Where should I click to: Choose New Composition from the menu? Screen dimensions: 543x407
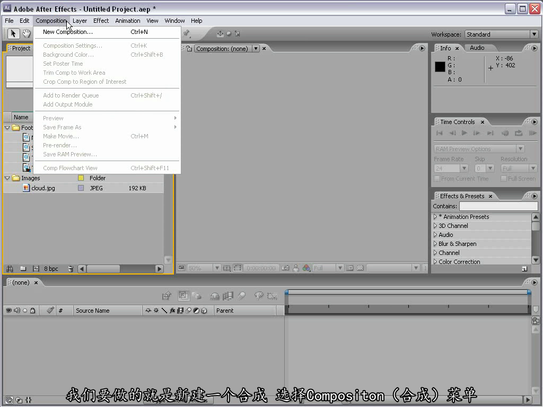point(68,32)
